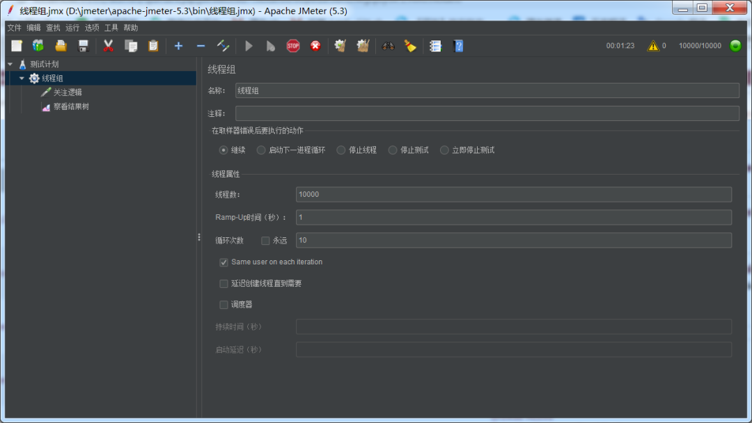Screen dimensions: 752x423
Task: Open the 帮助 menu
Action: pos(130,28)
